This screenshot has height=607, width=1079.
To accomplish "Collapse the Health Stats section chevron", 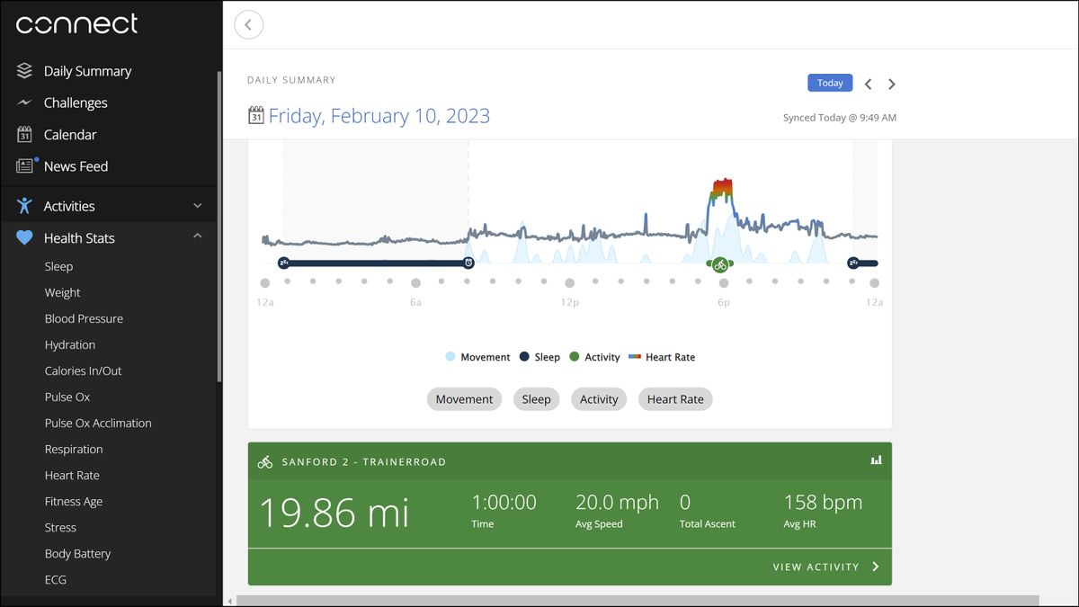I will click(198, 237).
